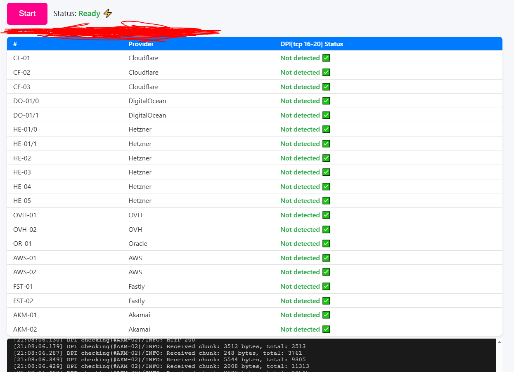514x372 pixels.
Task: Select the OVH-01 row ID cell
Action: coord(25,215)
